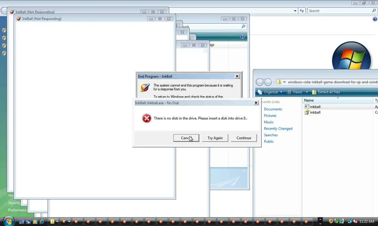Close the Inkball.exe No Disk dialog
378x226 pixels.
256,103
